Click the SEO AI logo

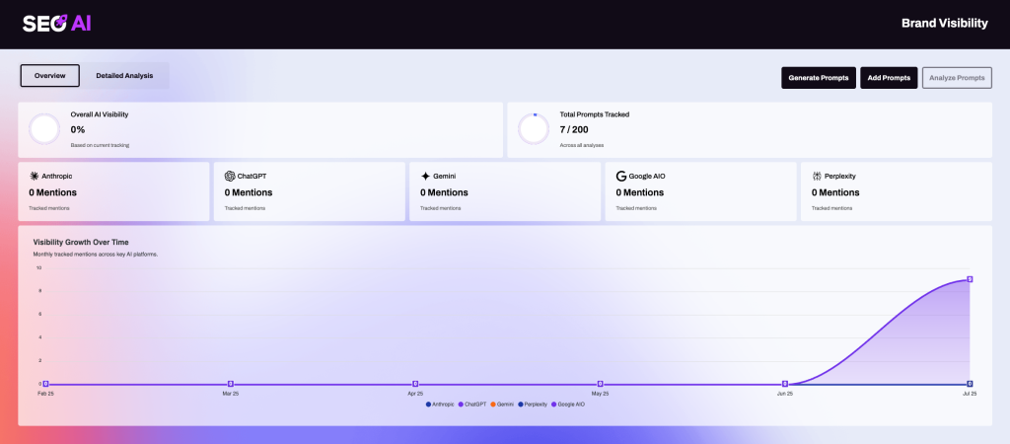(56, 24)
